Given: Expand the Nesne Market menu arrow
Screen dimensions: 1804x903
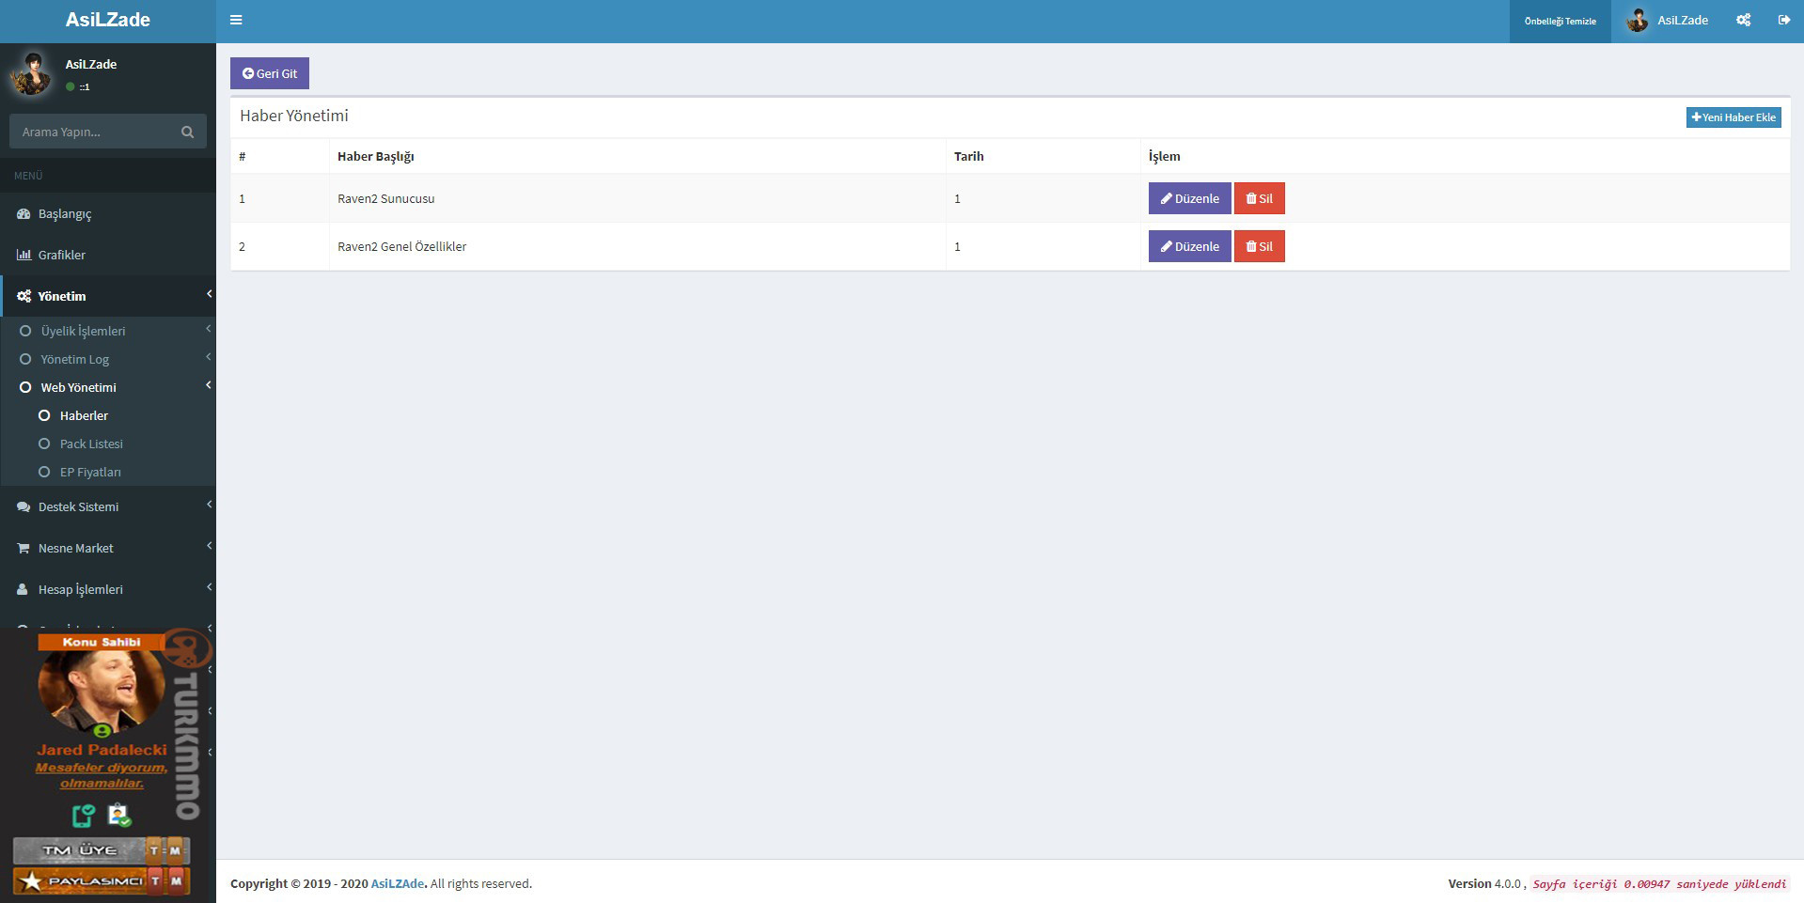Looking at the screenshot, I should (x=209, y=546).
